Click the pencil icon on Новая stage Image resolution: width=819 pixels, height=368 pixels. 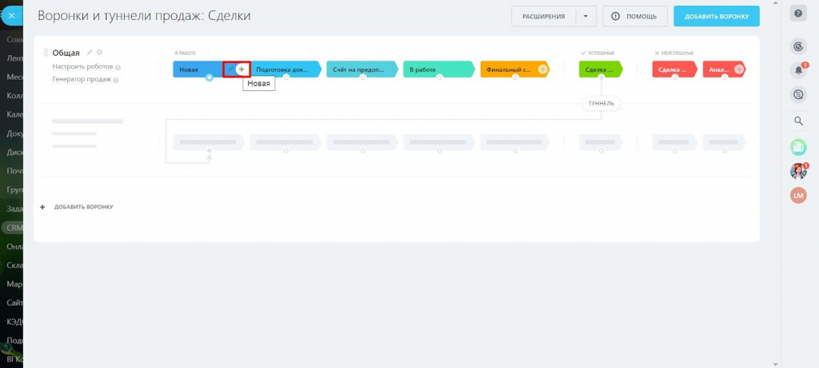pyautogui.click(x=230, y=69)
